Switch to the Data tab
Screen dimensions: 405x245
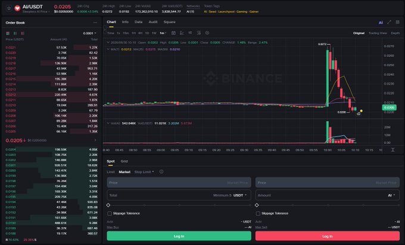[138, 22]
